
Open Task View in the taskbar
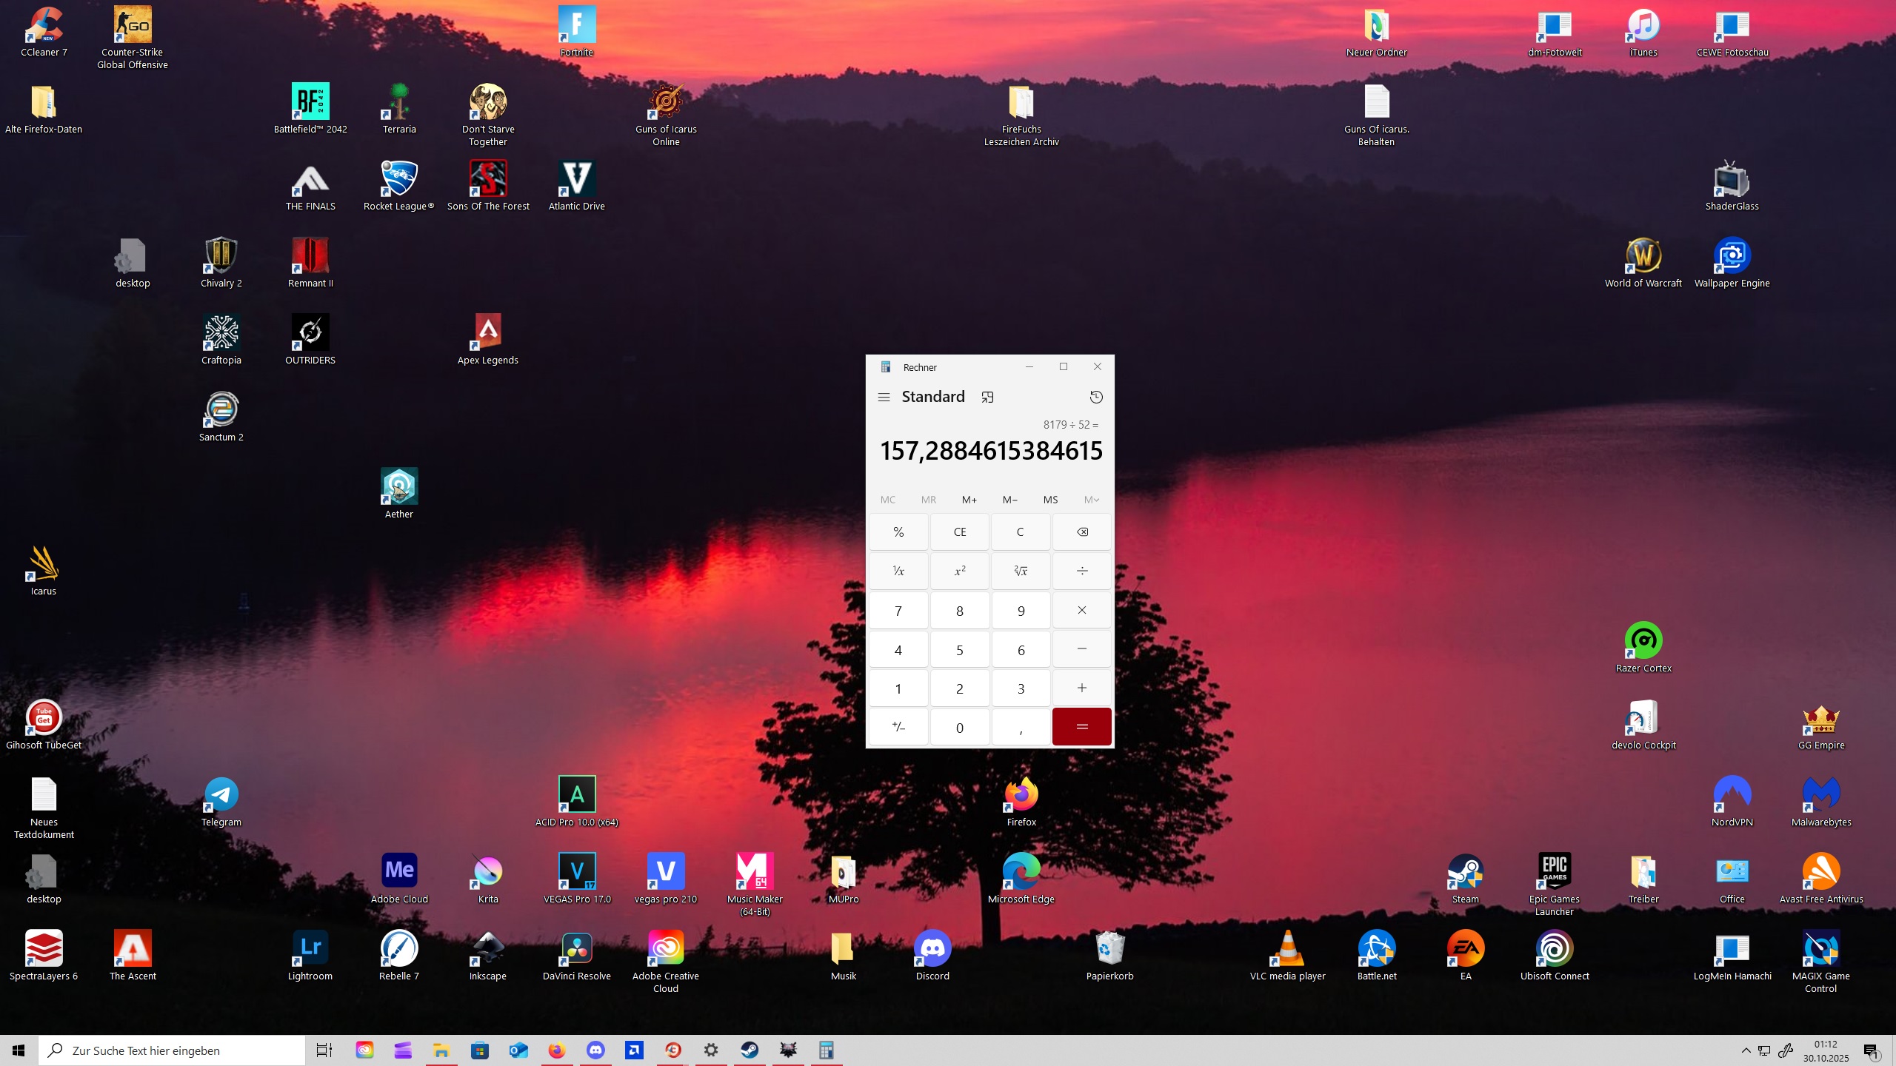[x=324, y=1050]
